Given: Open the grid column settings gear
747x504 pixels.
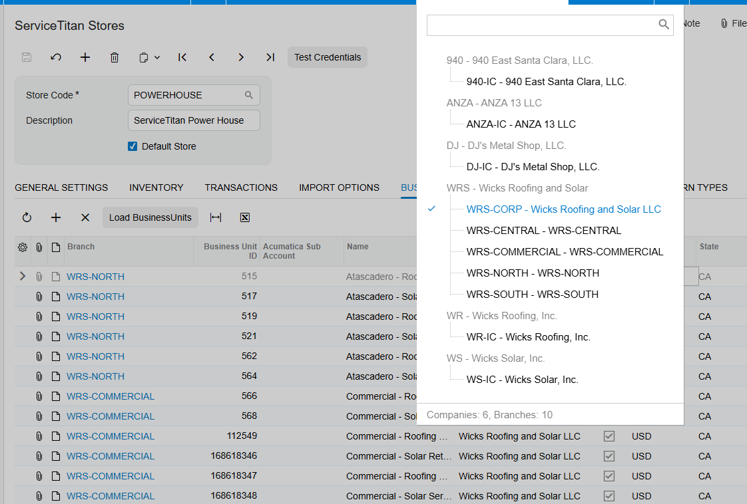Looking at the screenshot, I should 23,247.
